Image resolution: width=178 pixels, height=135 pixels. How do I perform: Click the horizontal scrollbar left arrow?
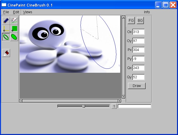(21, 101)
